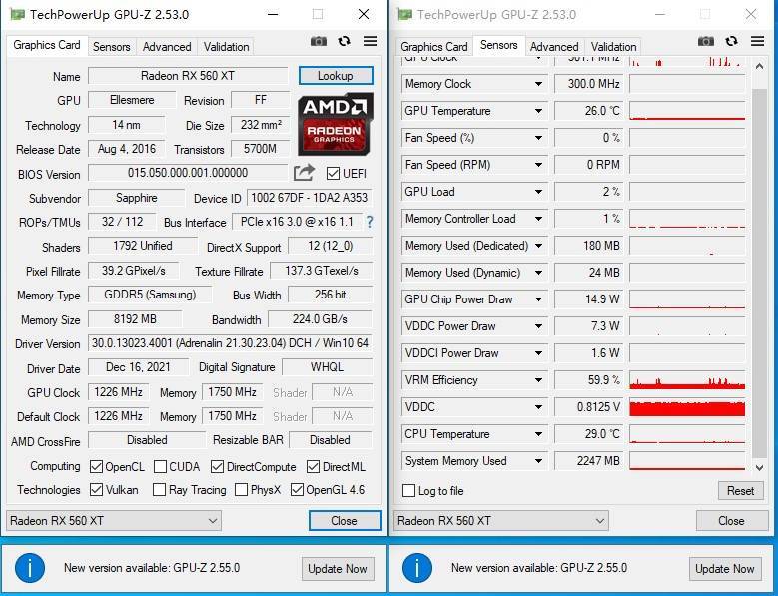Switch to Advanced tab in right window
The height and width of the screenshot is (596, 778).
554,47
